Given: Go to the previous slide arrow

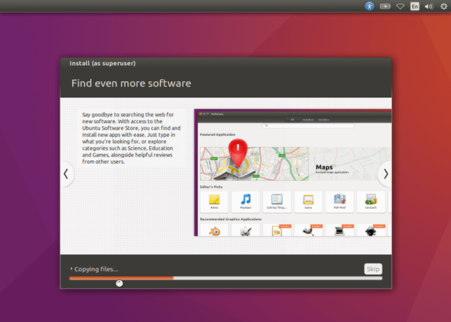Looking at the screenshot, I should click(x=66, y=174).
